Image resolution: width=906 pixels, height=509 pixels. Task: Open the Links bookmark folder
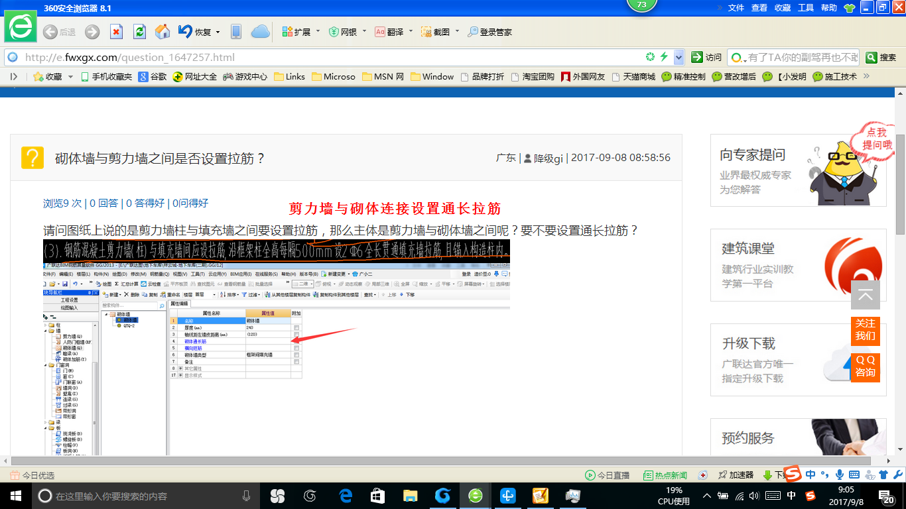(289, 77)
